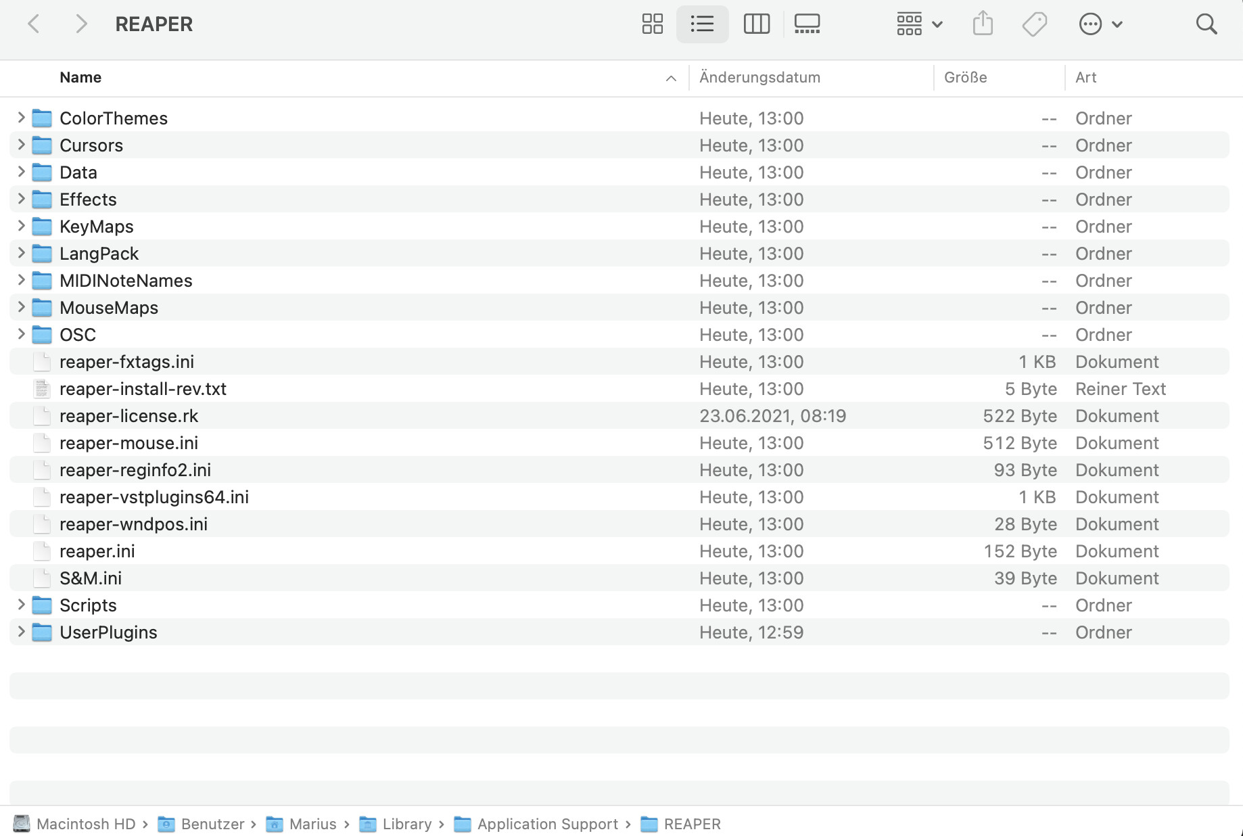Switch to gallery view
Screen dimensions: 1243x836
807,24
